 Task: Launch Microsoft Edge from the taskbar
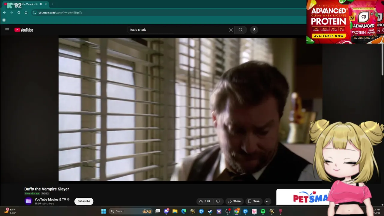coord(184,211)
